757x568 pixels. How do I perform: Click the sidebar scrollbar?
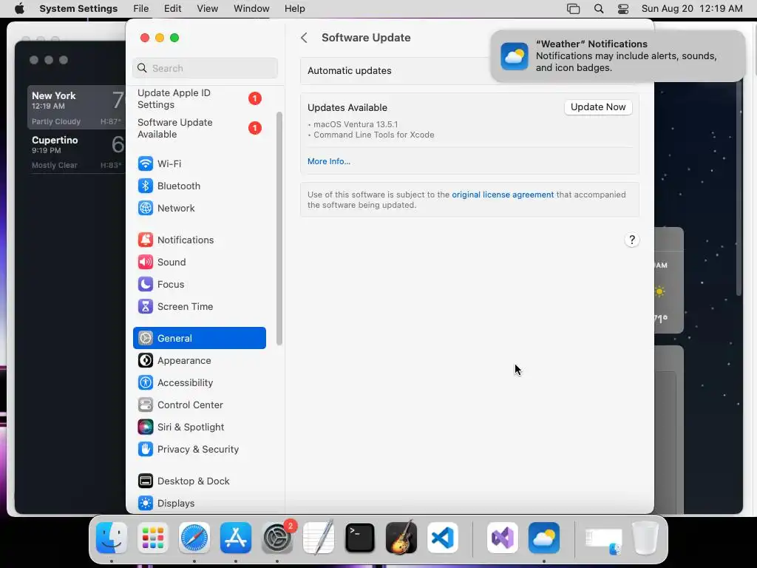coord(279,229)
